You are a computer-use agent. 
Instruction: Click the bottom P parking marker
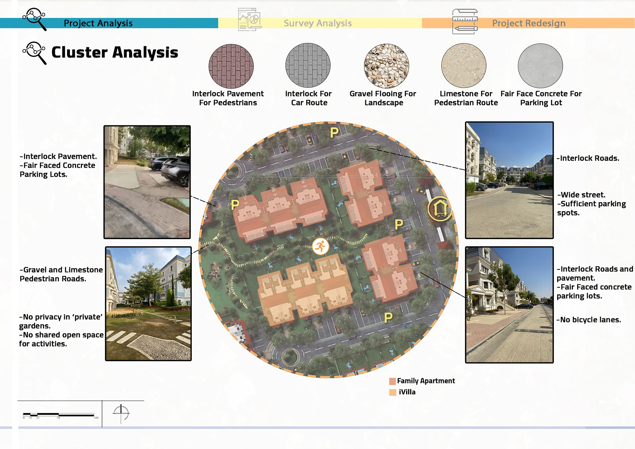[388, 318]
